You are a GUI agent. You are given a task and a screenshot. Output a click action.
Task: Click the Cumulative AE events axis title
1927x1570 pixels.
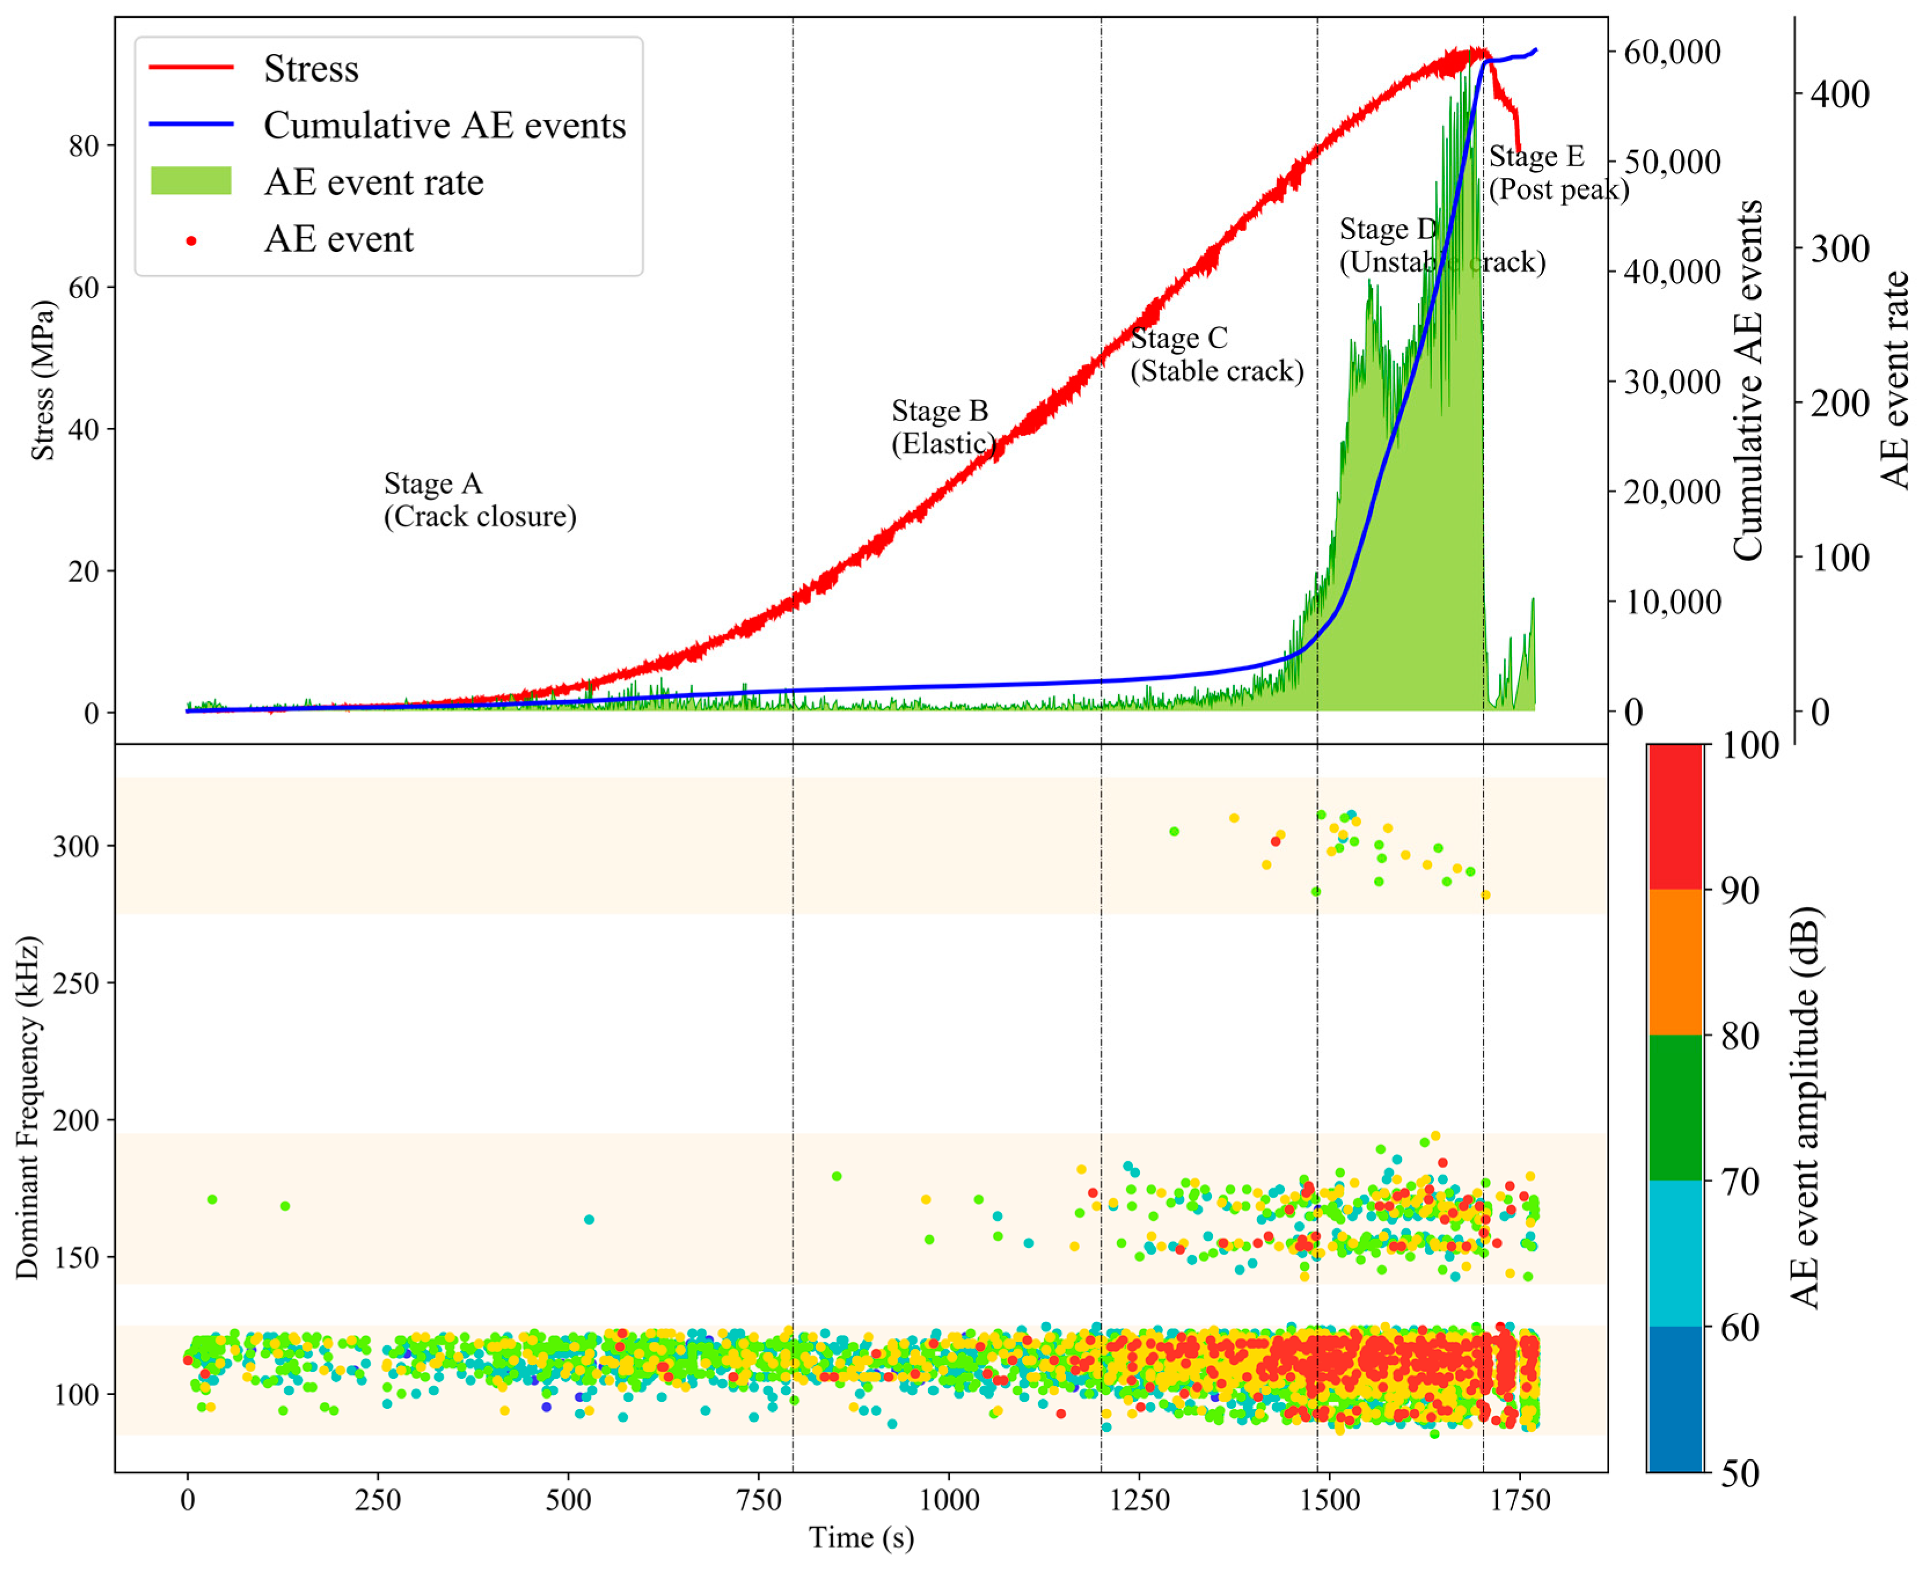[1748, 380]
